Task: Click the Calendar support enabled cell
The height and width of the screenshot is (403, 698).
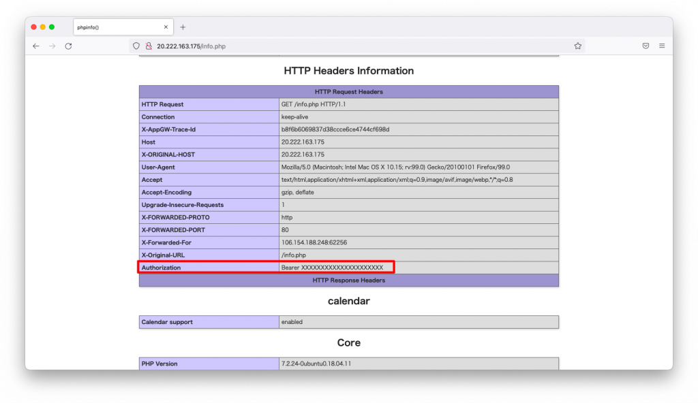Action: click(x=292, y=322)
